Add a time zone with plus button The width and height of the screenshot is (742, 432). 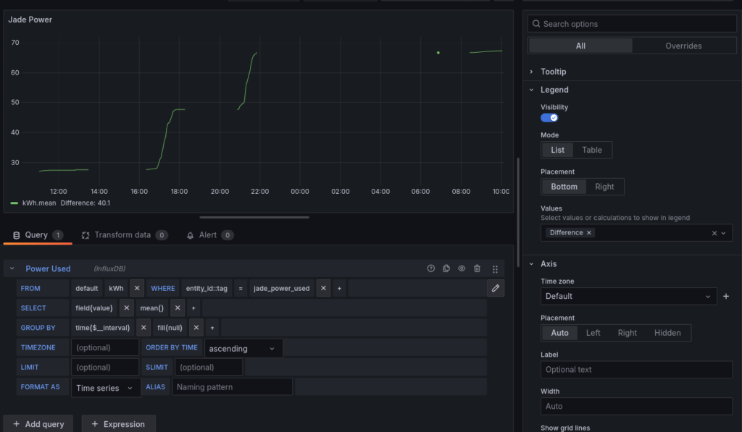point(726,296)
